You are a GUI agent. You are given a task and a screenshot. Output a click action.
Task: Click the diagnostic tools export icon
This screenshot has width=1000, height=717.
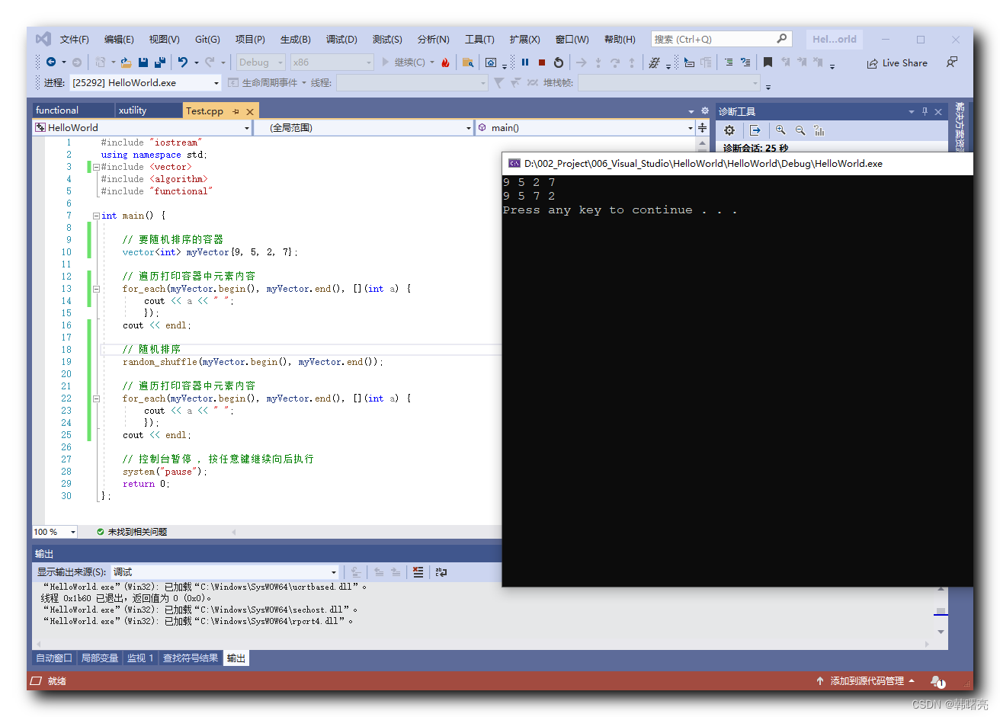[x=755, y=130]
